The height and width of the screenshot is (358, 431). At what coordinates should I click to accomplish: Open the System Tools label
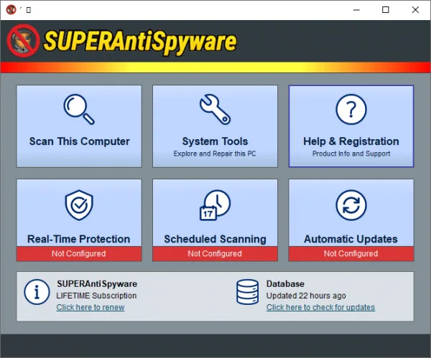click(x=215, y=141)
